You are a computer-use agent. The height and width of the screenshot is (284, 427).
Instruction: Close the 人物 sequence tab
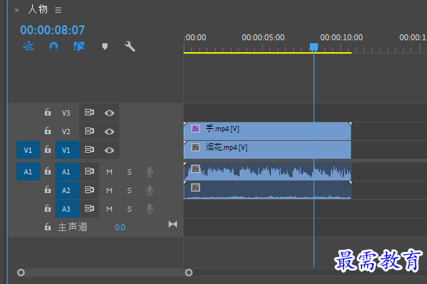17,10
